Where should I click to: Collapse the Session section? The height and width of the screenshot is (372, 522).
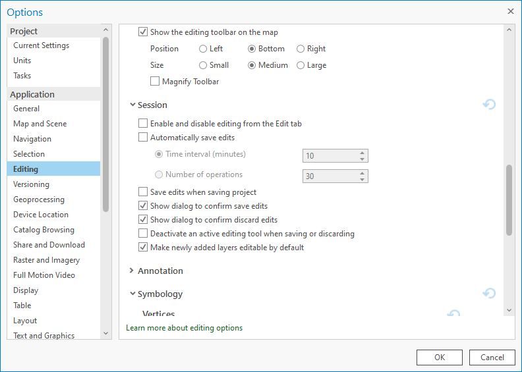pos(132,105)
